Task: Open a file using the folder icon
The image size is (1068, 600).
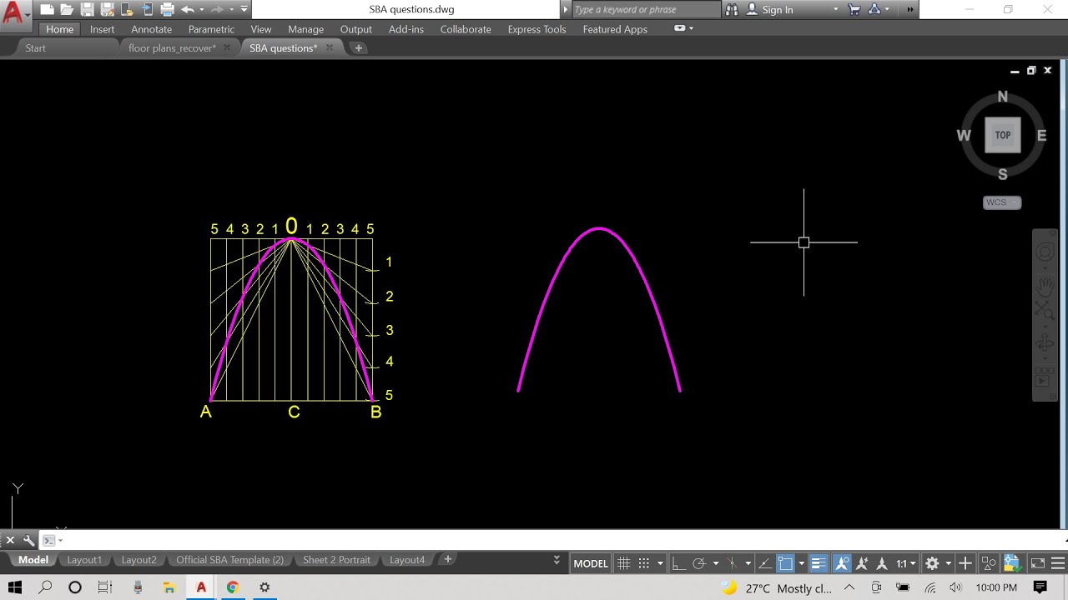Action: tap(67, 10)
